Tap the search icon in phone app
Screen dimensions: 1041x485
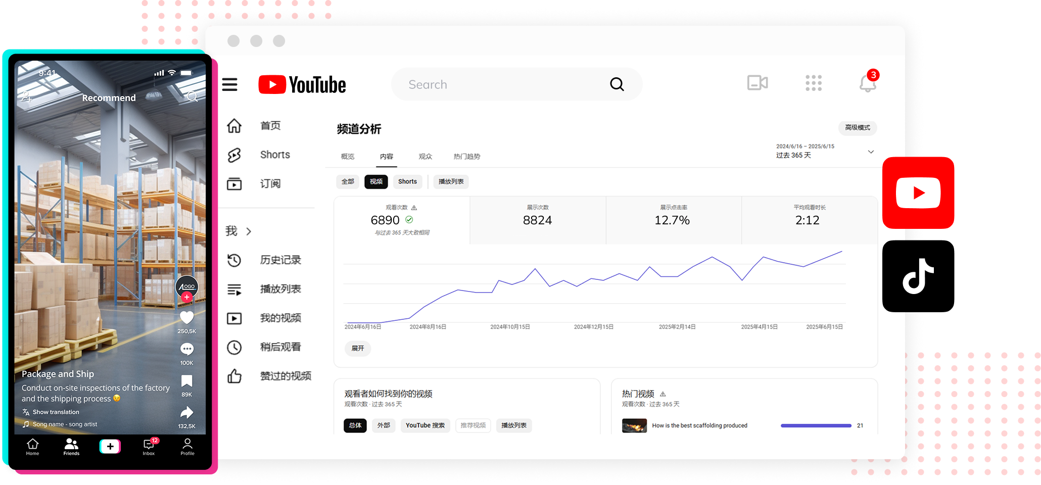point(193,96)
